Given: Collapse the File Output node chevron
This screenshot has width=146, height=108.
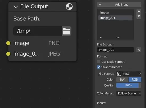Looking at the screenshot, I should [16, 7].
